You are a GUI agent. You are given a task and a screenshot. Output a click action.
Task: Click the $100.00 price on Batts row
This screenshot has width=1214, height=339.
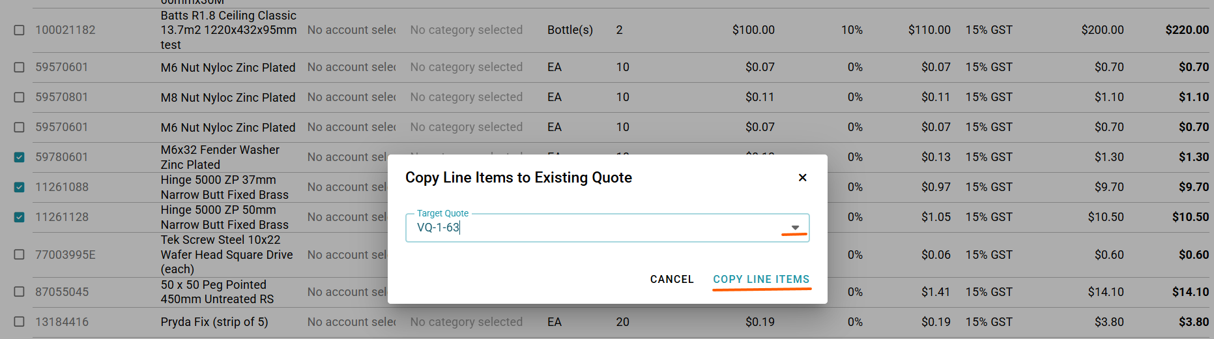coord(753,30)
